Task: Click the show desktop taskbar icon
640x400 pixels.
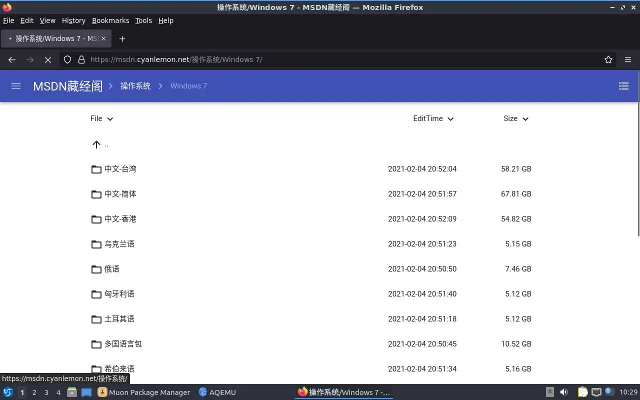Action: pos(86,392)
